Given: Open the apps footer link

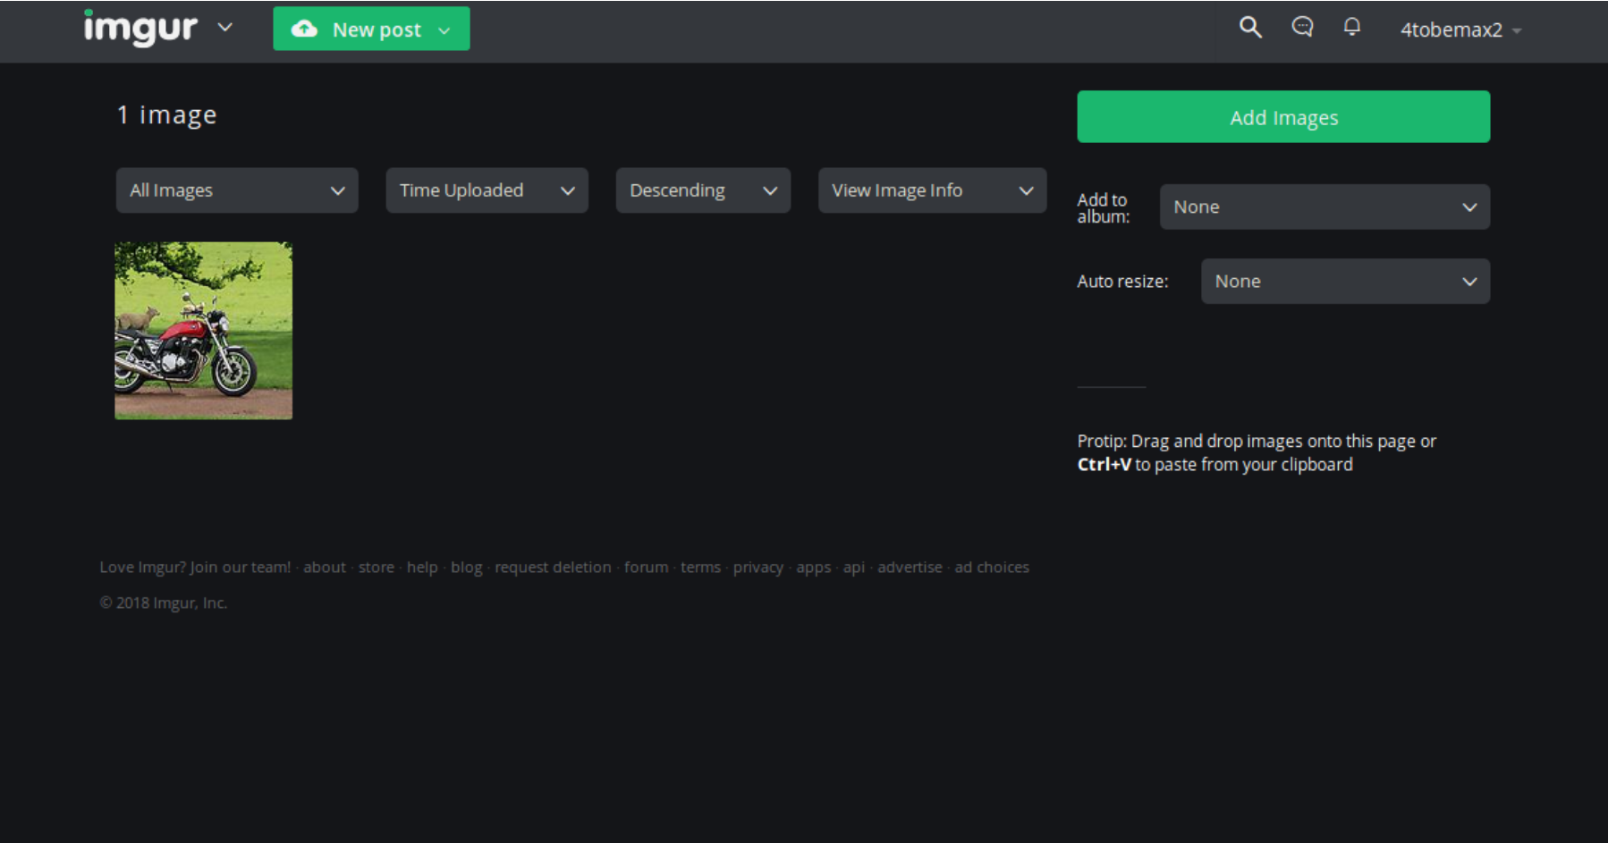Looking at the screenshot, I should (813, 567).
